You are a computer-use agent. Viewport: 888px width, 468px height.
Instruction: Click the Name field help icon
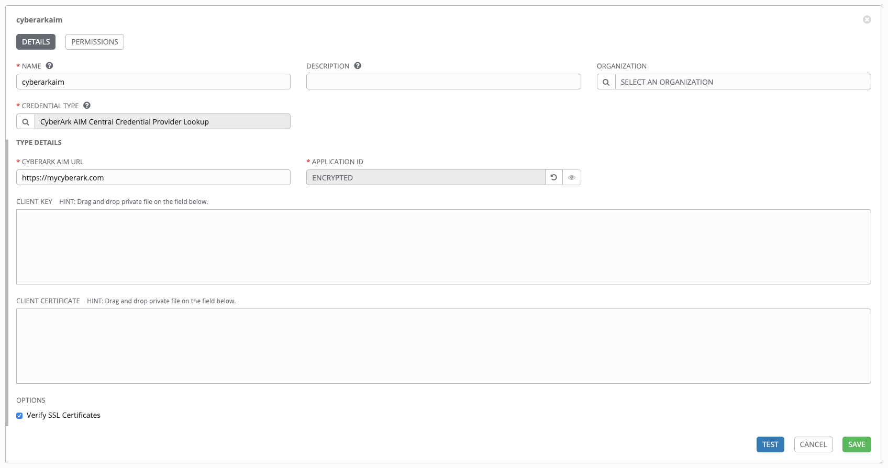(50, 66)
